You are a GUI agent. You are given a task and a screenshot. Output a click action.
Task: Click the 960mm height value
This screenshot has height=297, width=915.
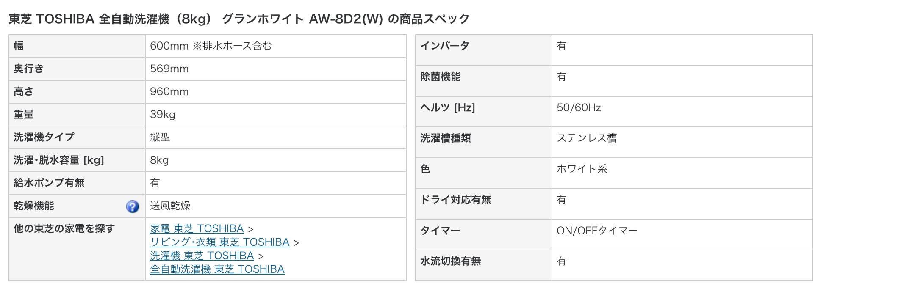click(x=169, y=92)
